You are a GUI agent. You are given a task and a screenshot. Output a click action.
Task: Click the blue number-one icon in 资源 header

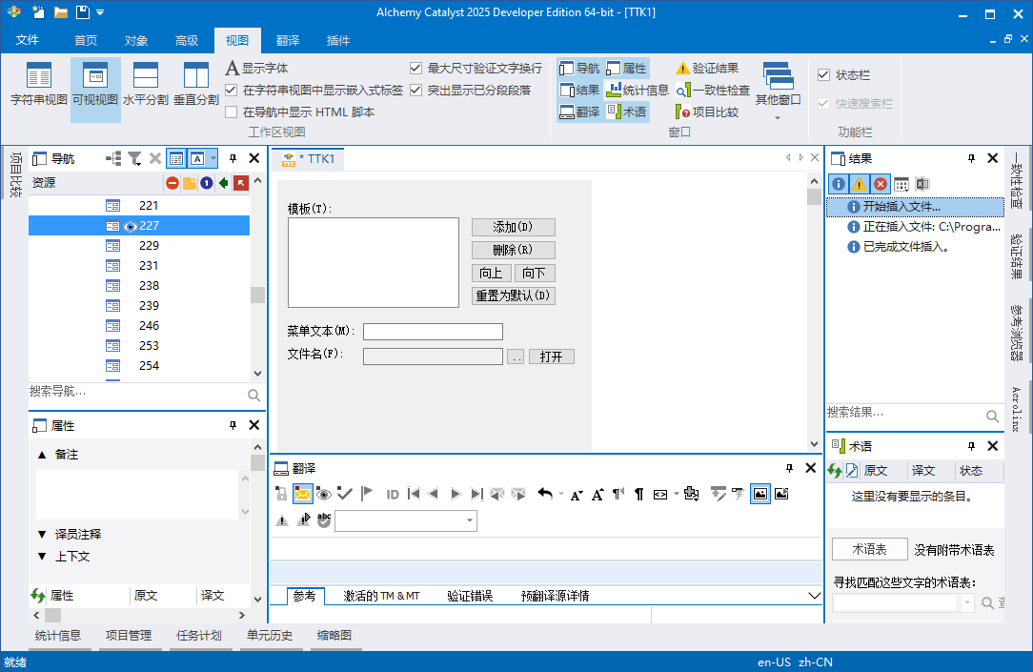[207, 183]
